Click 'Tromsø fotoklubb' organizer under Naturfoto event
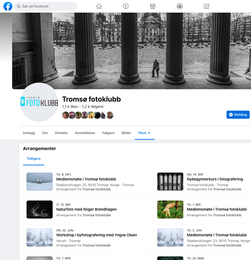The height and width of the screenshot is (260, 251). pyautogui.click(x=97, y=215)
